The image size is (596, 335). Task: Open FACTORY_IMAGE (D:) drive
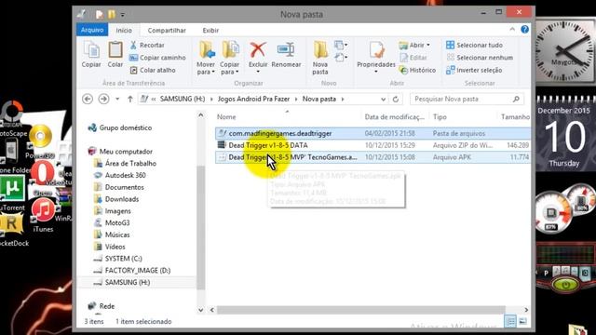[132, 271]
